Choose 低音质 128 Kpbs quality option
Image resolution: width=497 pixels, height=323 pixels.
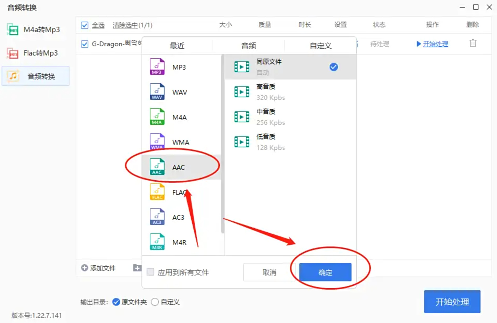coord(290,142)
